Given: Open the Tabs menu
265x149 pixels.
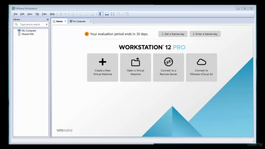Looking at the screenshot, I should [44, 14].
